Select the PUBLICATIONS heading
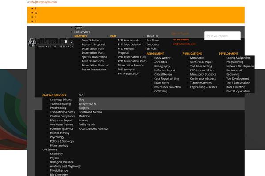The width and height of the screenshot is (265, 176). coord(192,54)
